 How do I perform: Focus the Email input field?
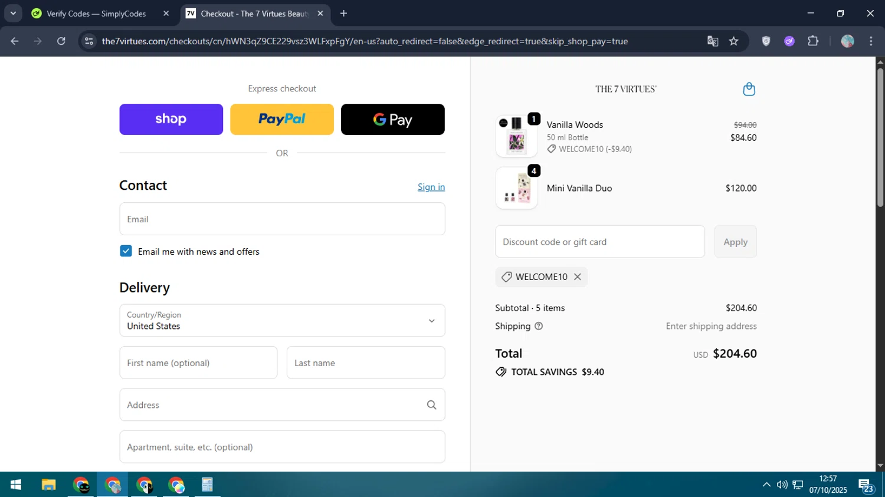click(282, 219)
